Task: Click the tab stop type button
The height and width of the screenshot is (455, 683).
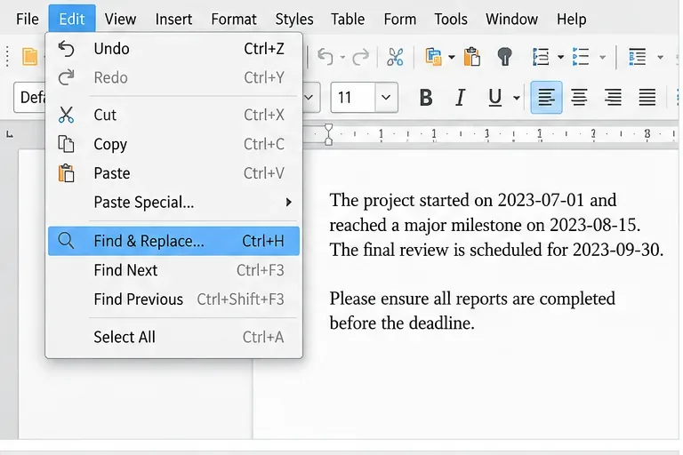Action: [x=10, y=134]
